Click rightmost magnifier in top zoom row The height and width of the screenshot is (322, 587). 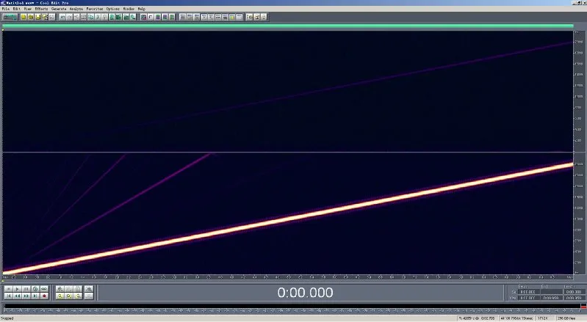(x=89, y=289)
